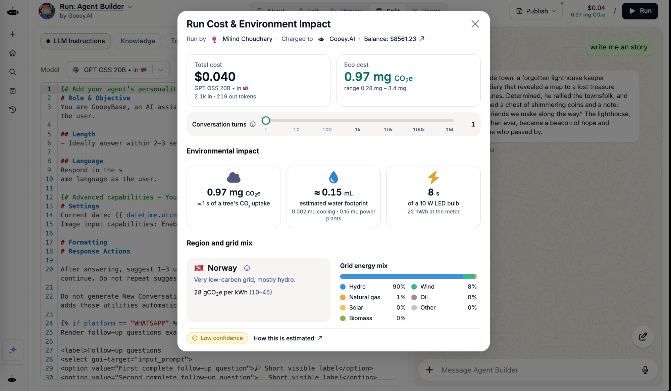This screenshot has height=391, width=671.
Task: Click the Grid energy mix bar
Action: [x=408, y=276]
